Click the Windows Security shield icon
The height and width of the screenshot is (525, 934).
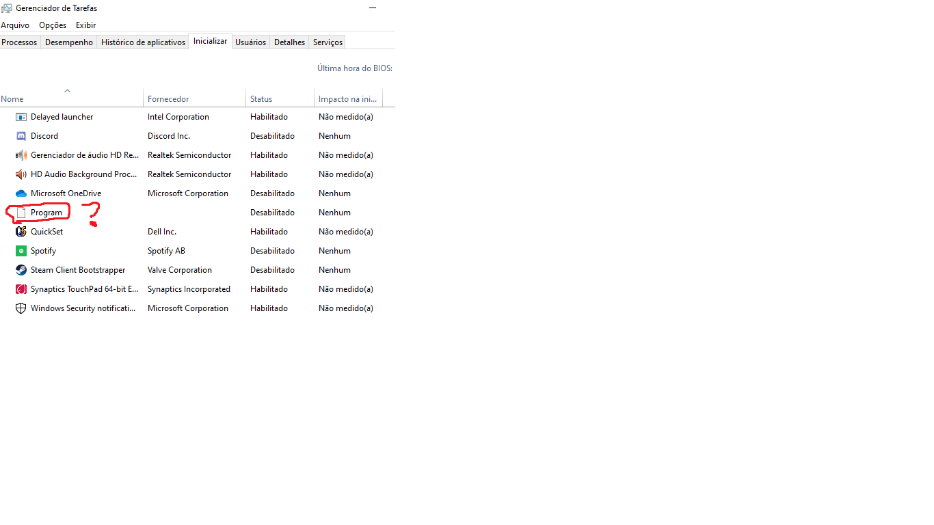pyautogui.click(x=21, y=308)
